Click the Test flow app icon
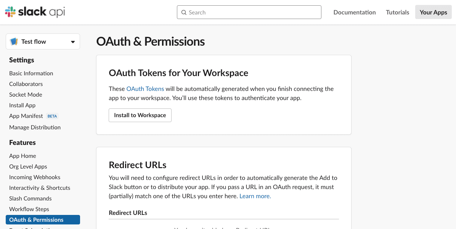The width and height of the screenshot is (456, 229). point(14,41)
